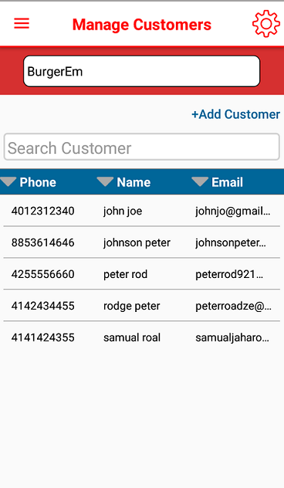Tap email samualjaharo entry

pyautogui.click(x=232, y=337)
